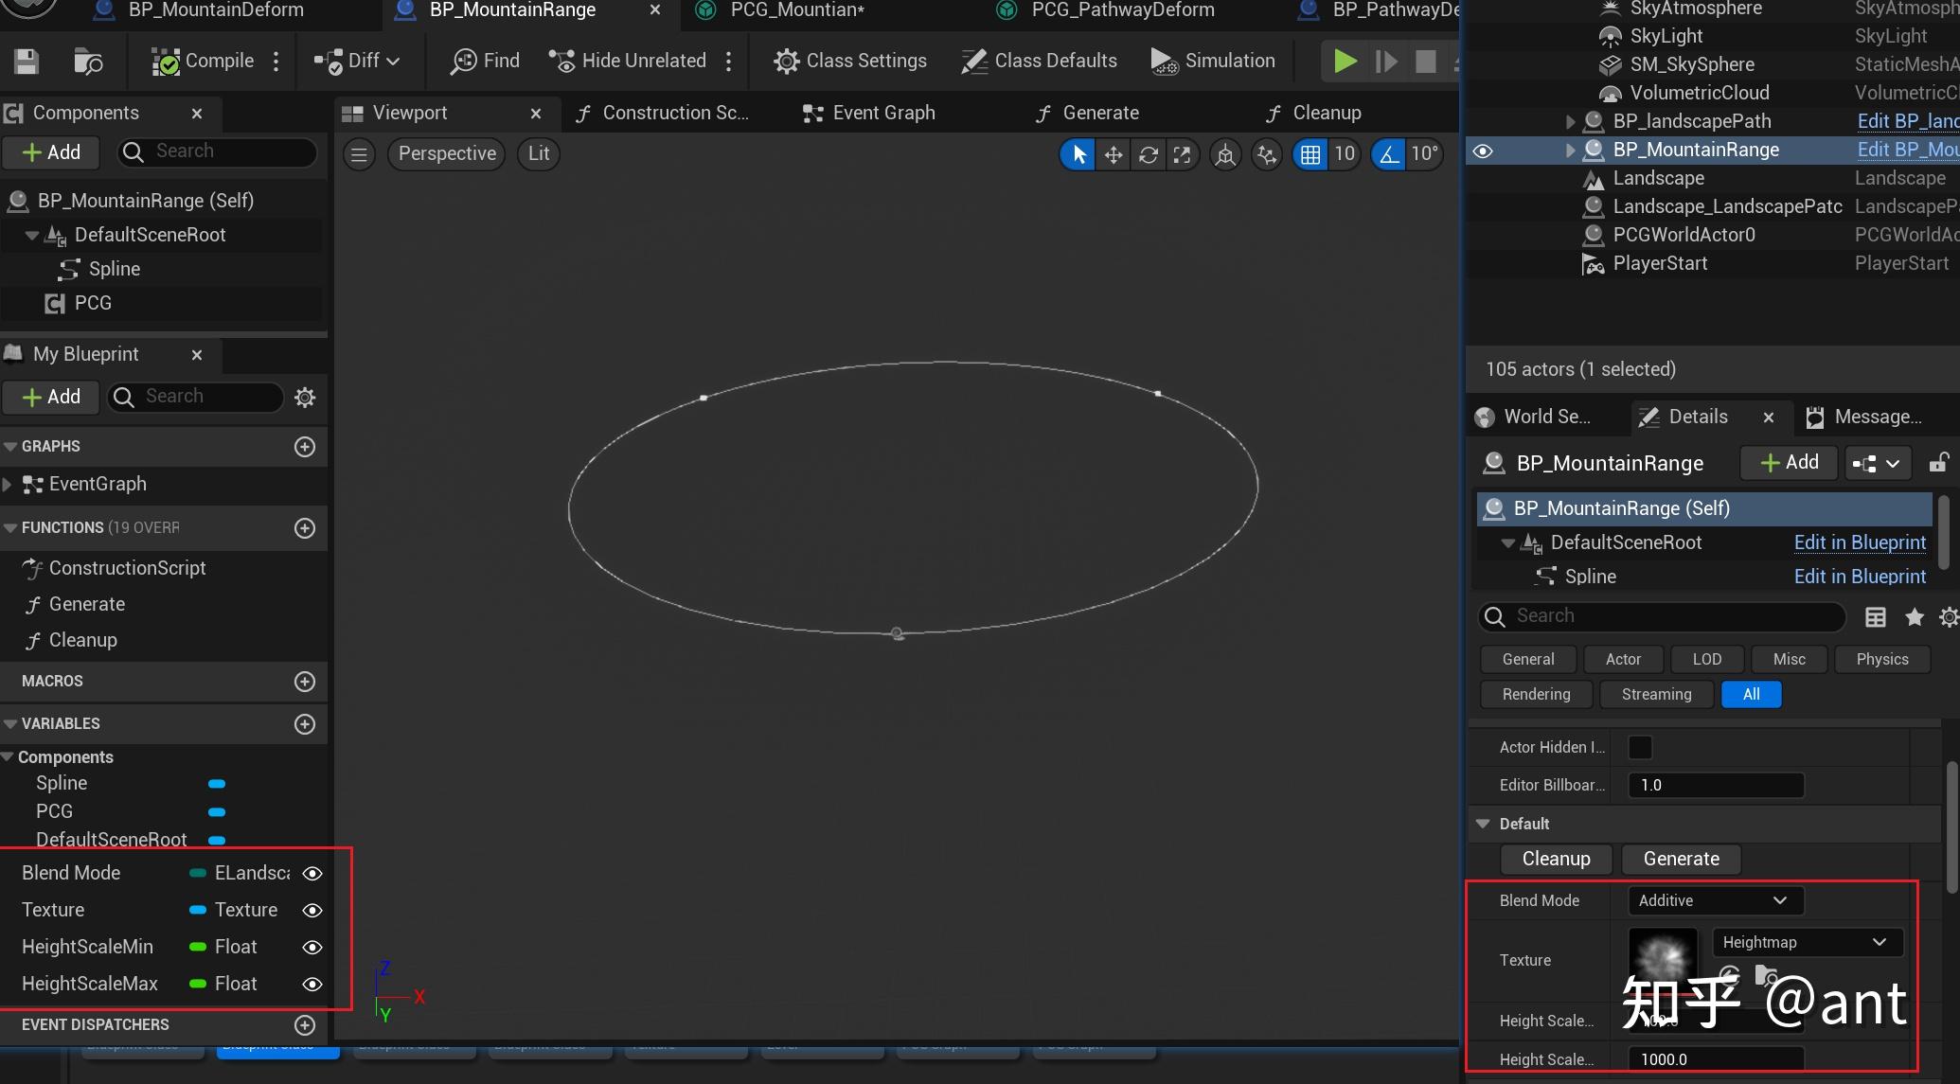
Task: Select the rotate gizmo tool
Action: point(1148,154)
